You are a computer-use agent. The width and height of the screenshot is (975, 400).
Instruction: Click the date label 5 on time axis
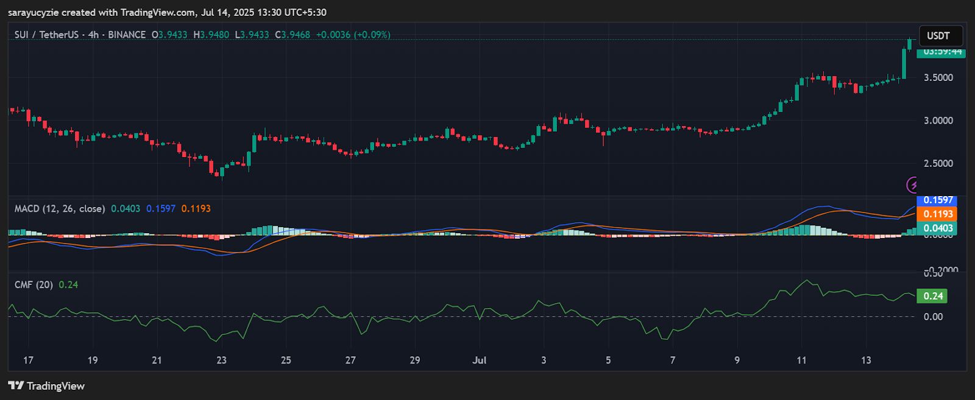coord(608,360)
